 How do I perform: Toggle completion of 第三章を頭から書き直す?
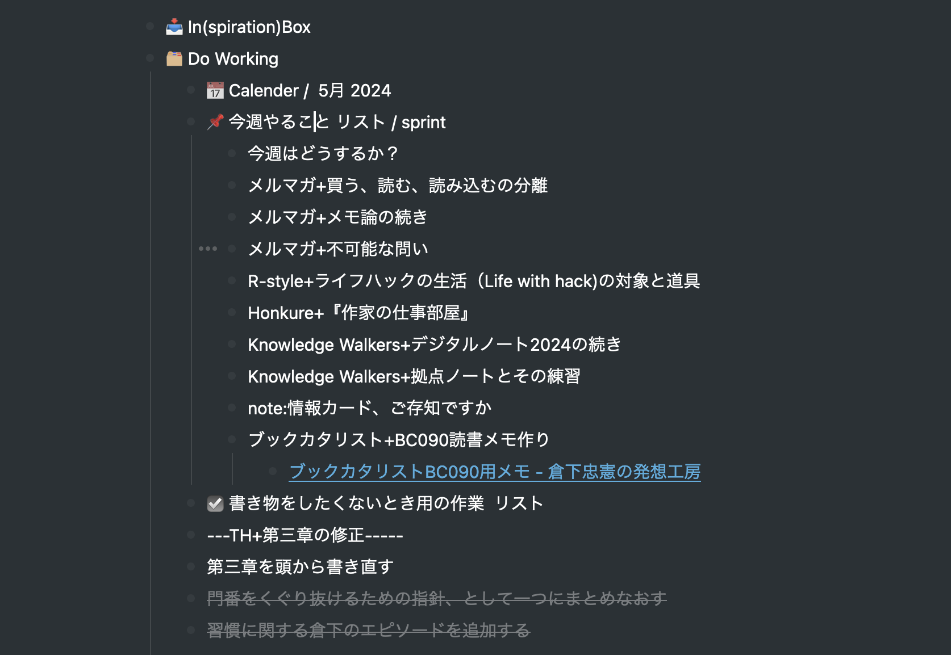191,566
